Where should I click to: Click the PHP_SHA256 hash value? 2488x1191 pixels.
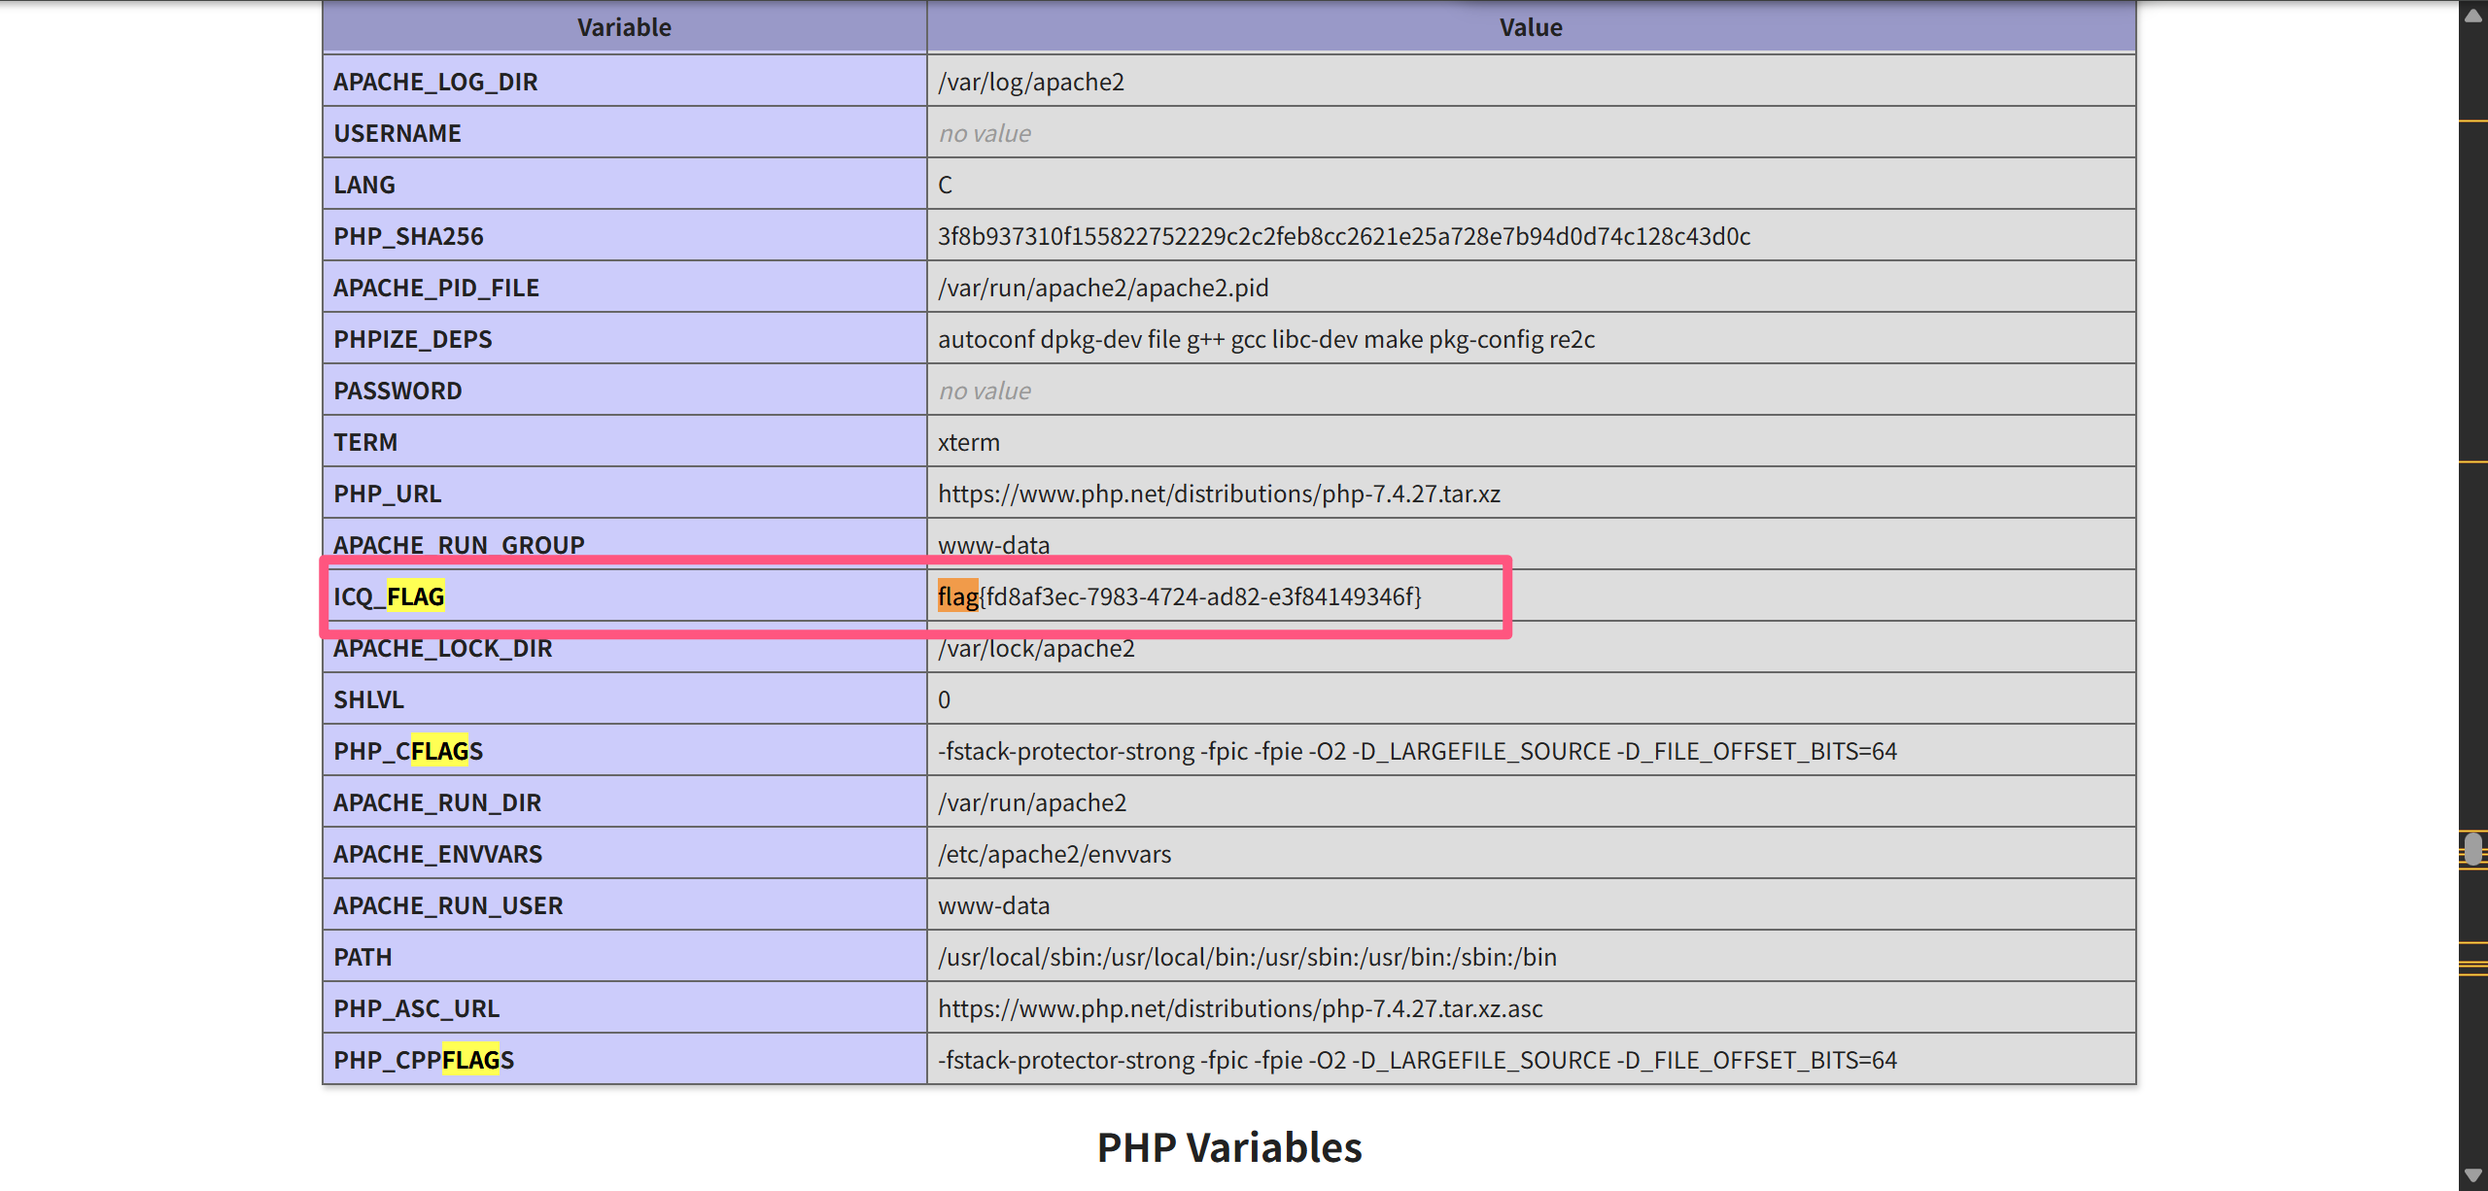pos(1343,236)
